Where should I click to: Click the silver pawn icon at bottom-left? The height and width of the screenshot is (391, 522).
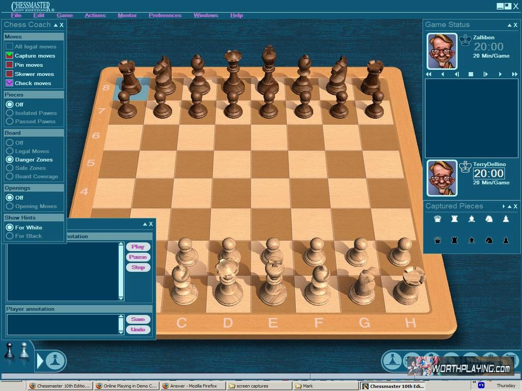[x=24, y=351]
